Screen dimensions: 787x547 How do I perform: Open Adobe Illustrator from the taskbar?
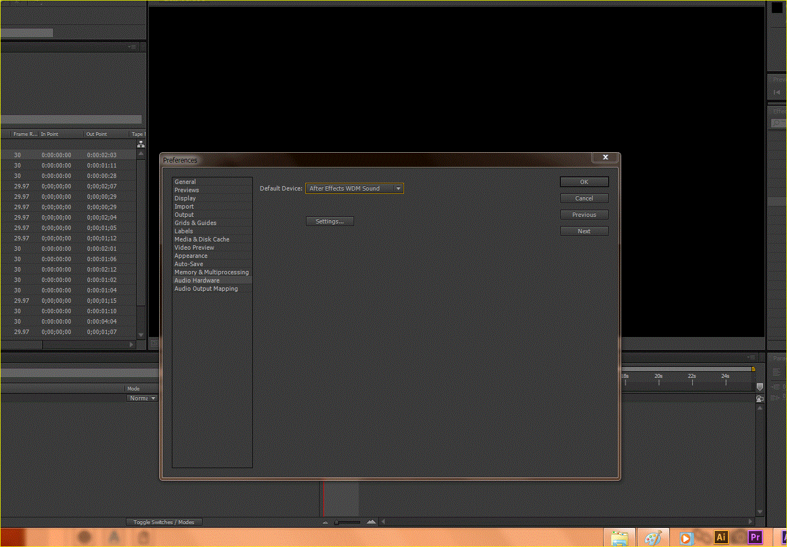click(x=721, y=537)
